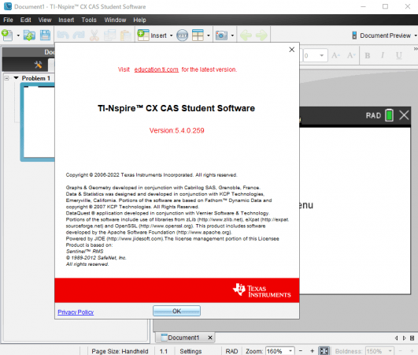The width and height of the screenshot is (418, 355).
Task: Click the Previous Page green arrow
Action: click(246, 35)
